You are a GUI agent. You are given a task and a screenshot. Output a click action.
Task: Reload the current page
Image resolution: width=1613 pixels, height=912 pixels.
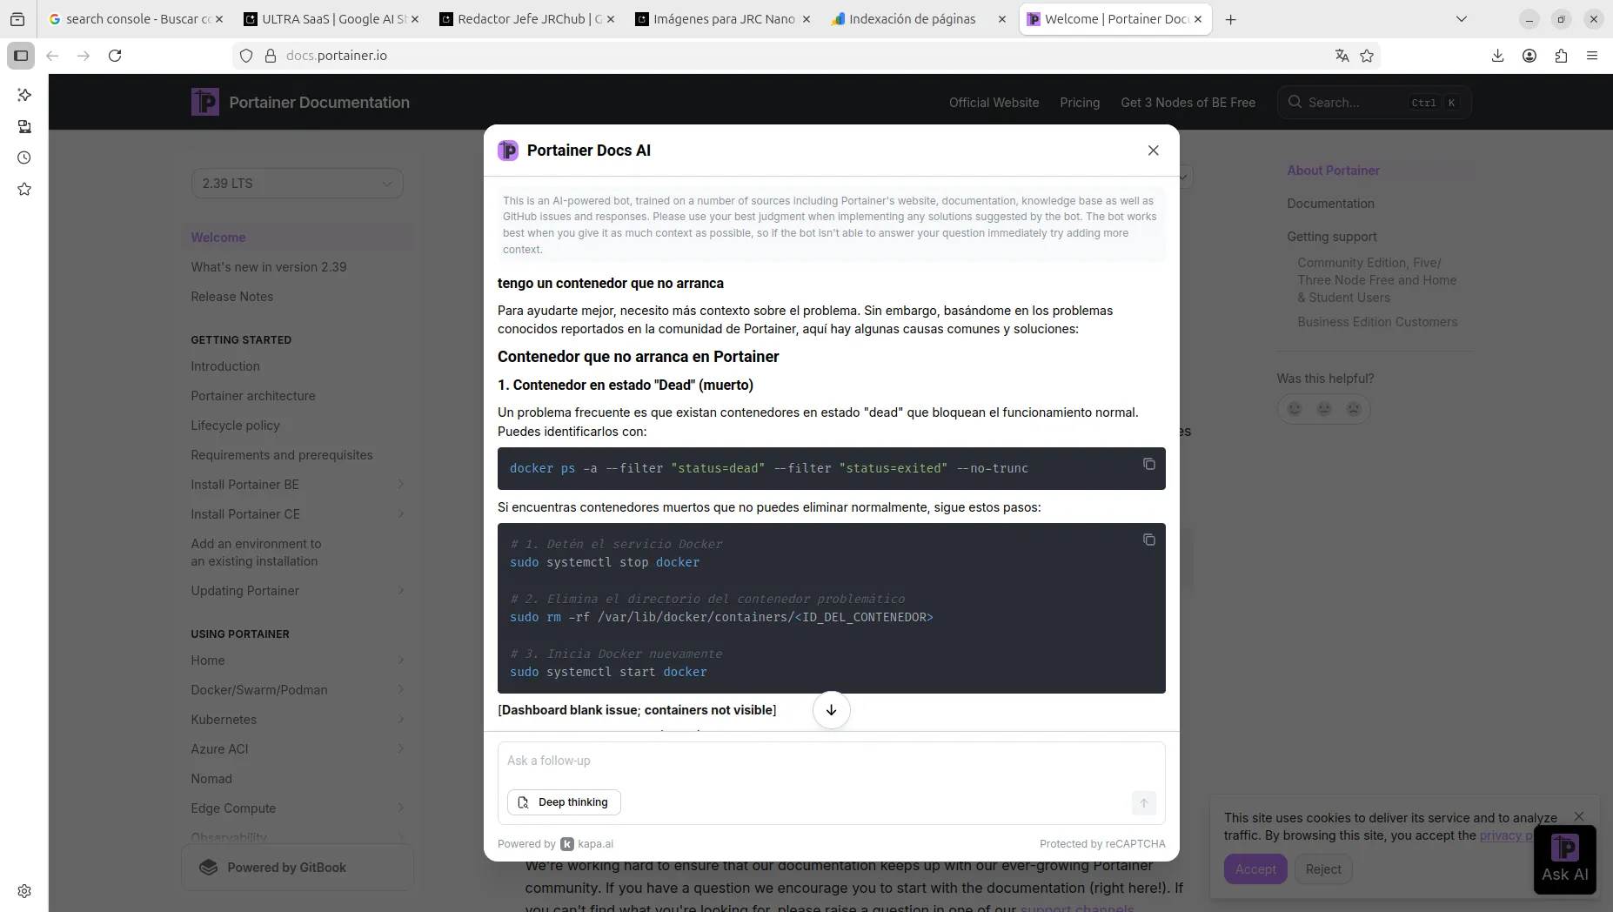click(x=115, y=56)
